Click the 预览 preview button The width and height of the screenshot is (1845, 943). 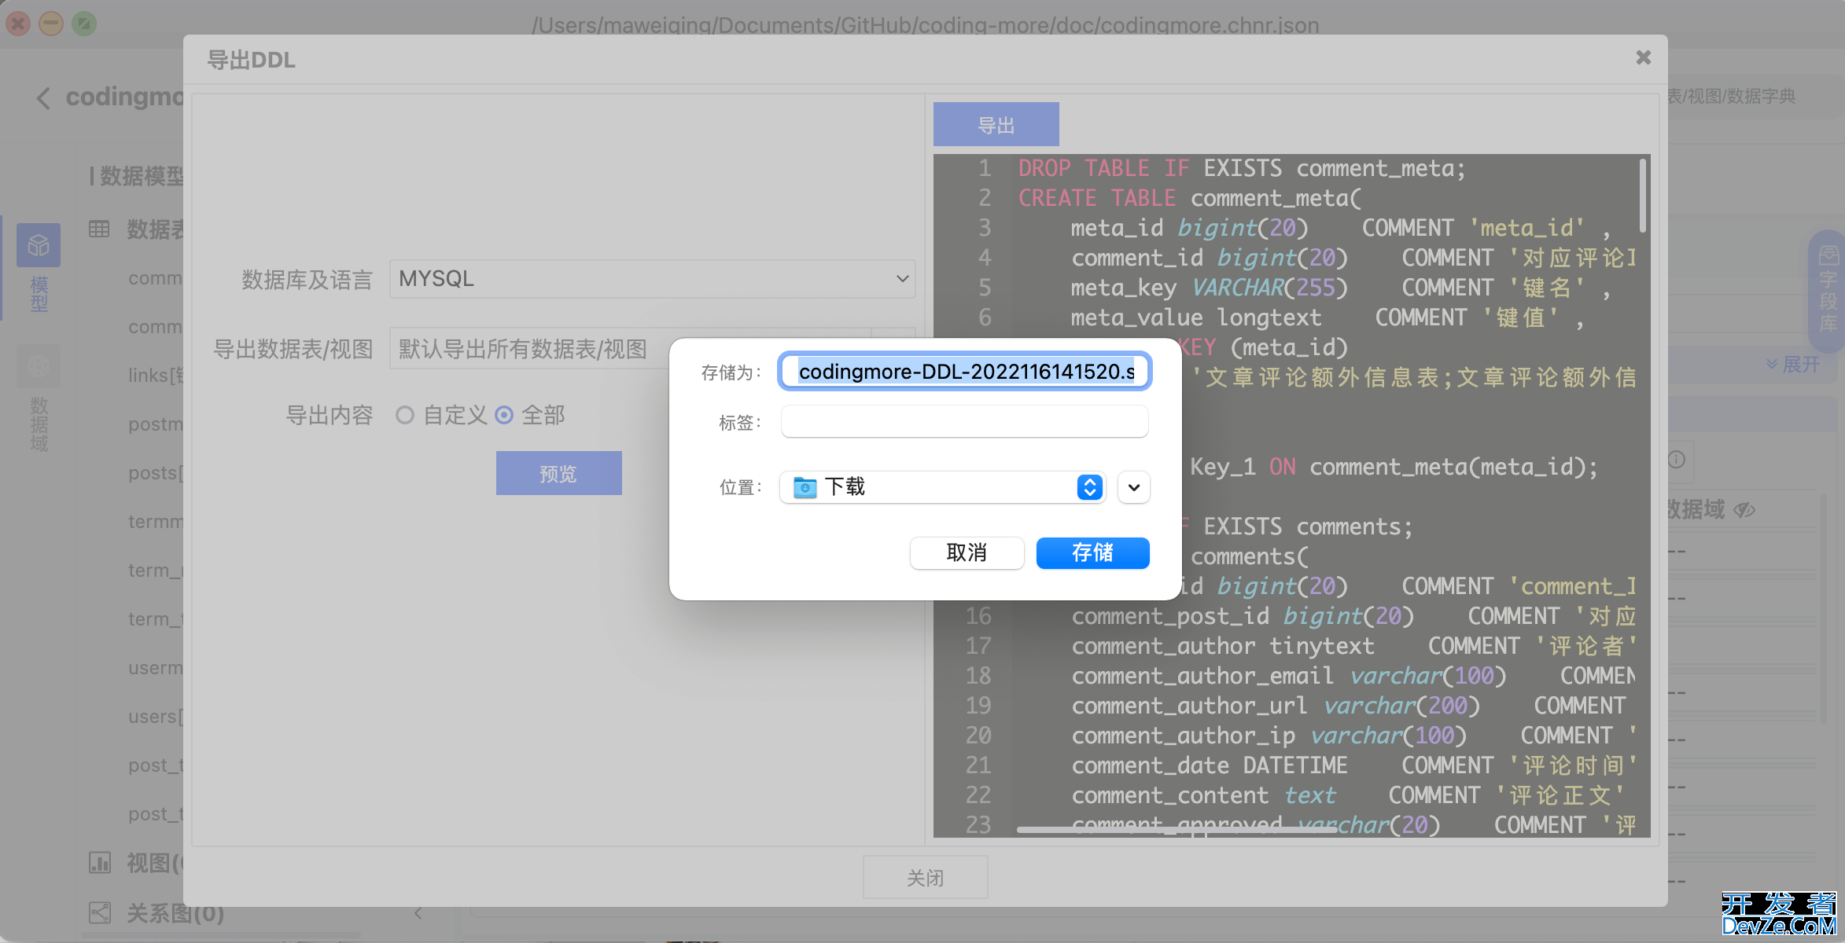pos(558,473)
